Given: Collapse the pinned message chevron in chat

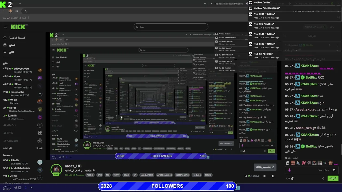Looking at the screenshot, I should pyautogui.click(x=337, y=51).
